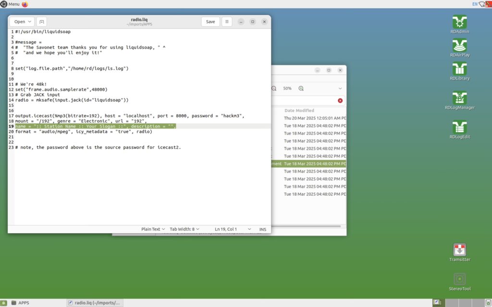Open the system Menu in the top panel
The width and height of the screenshot is (492, 307).
point(10,4)
